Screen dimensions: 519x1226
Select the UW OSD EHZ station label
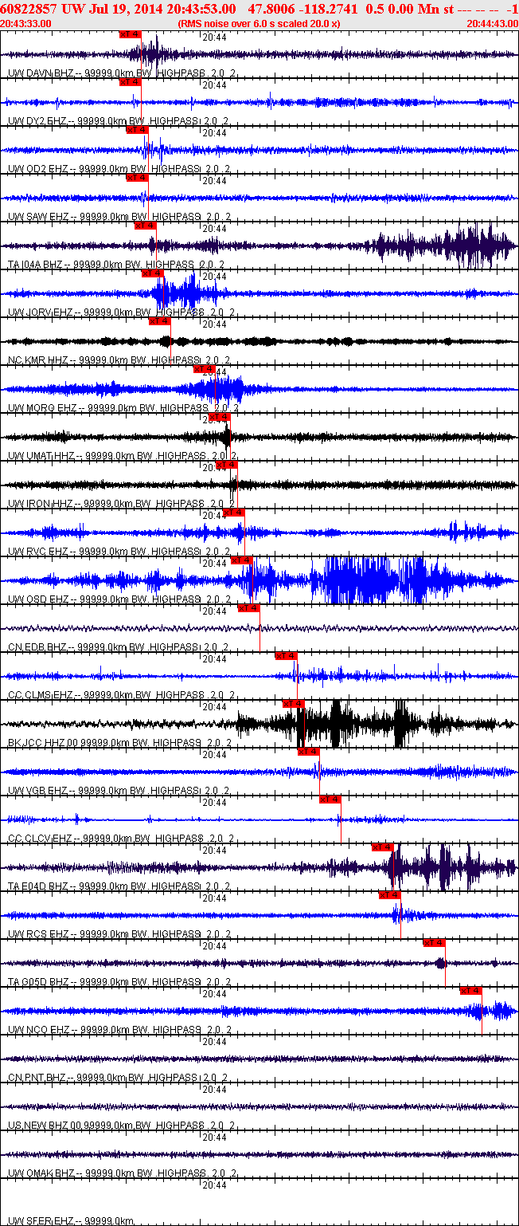[38, 599]
